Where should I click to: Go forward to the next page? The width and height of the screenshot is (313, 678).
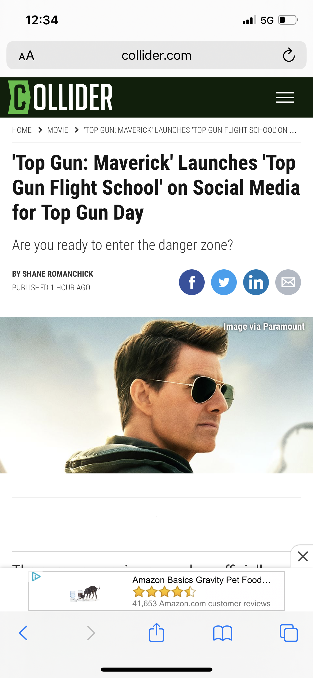click(91, 633)
